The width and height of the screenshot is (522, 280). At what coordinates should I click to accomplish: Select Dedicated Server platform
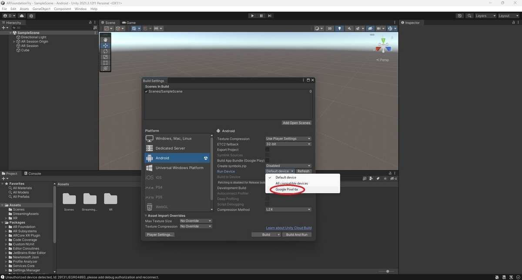[x=177, y=148]
